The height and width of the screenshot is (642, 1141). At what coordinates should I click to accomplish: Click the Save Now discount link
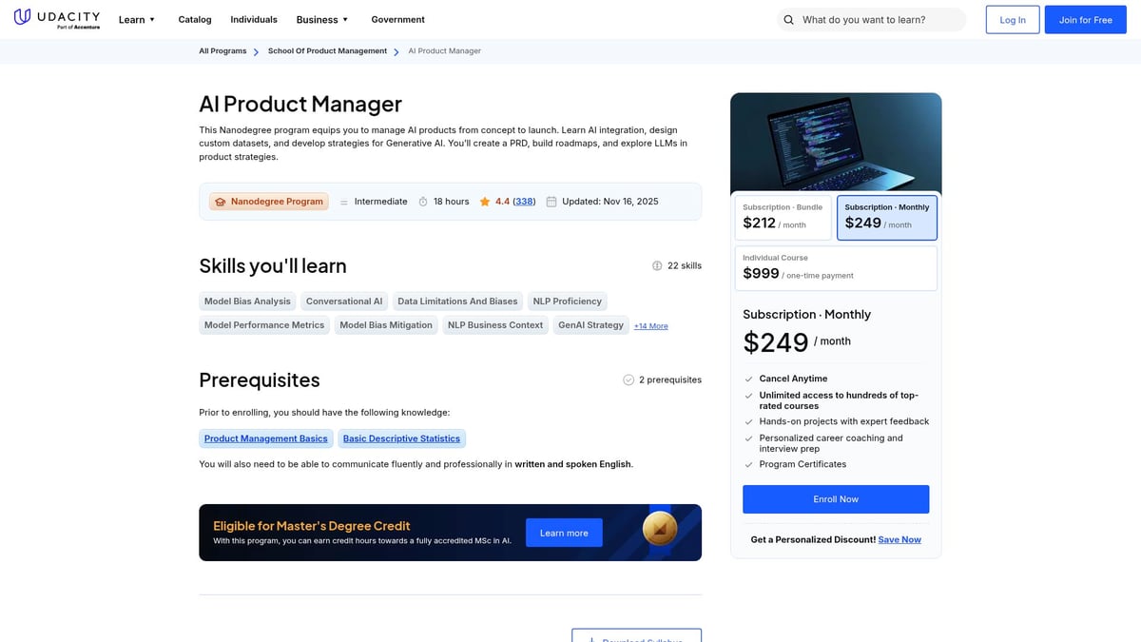coord(899,539)
